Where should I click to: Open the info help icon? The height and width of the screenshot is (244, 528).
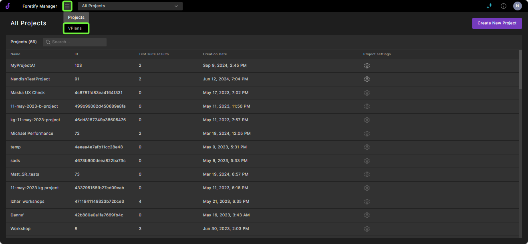point(504,6)
